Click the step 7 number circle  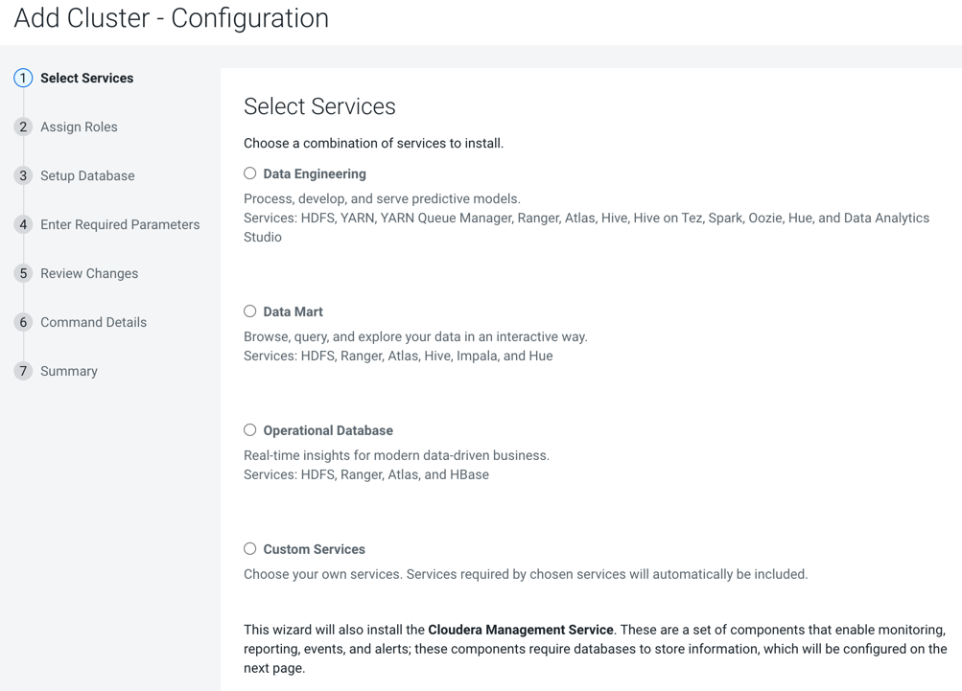[23, 372]
